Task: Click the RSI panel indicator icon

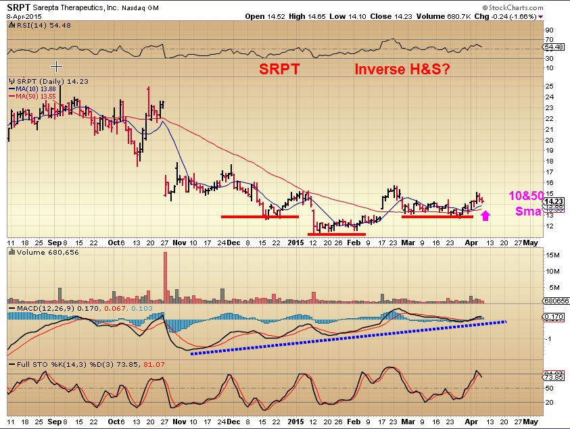Action: point(12,26)
